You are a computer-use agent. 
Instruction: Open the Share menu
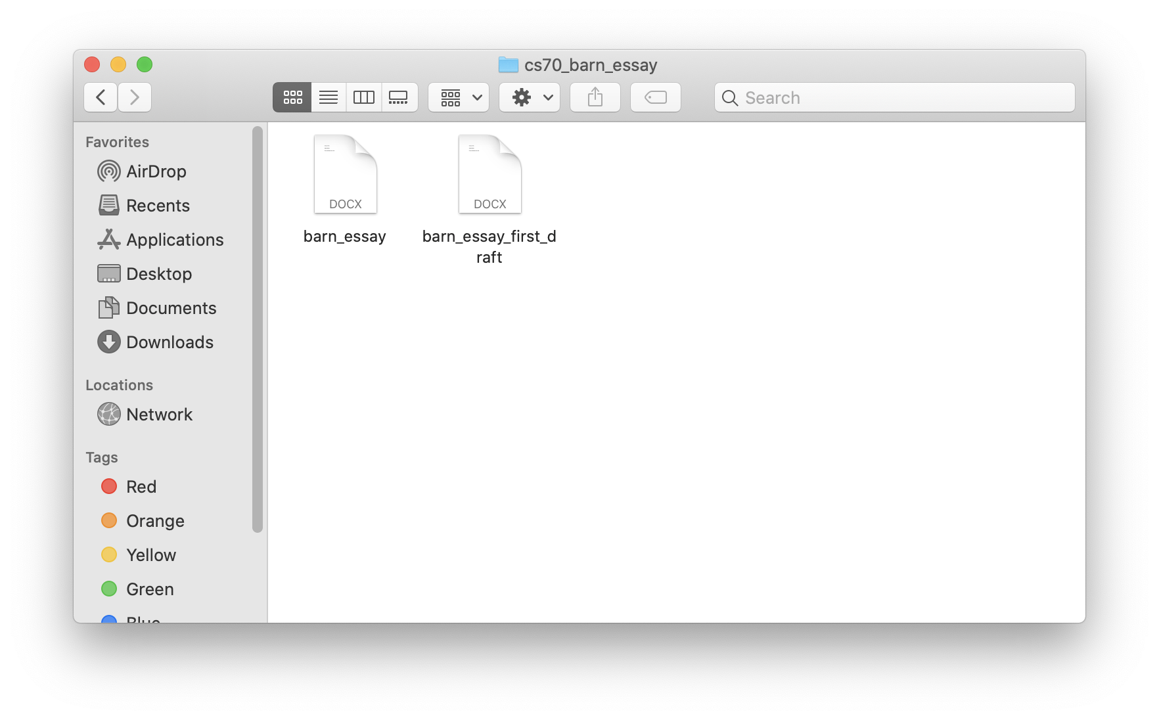[x=595, y=97]
